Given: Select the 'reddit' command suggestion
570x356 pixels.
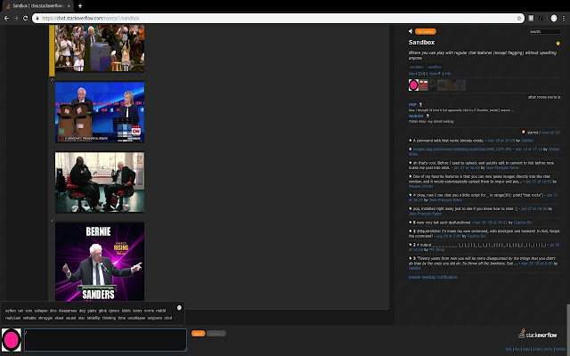Looking at the screenshot, I should pos(160,311).
